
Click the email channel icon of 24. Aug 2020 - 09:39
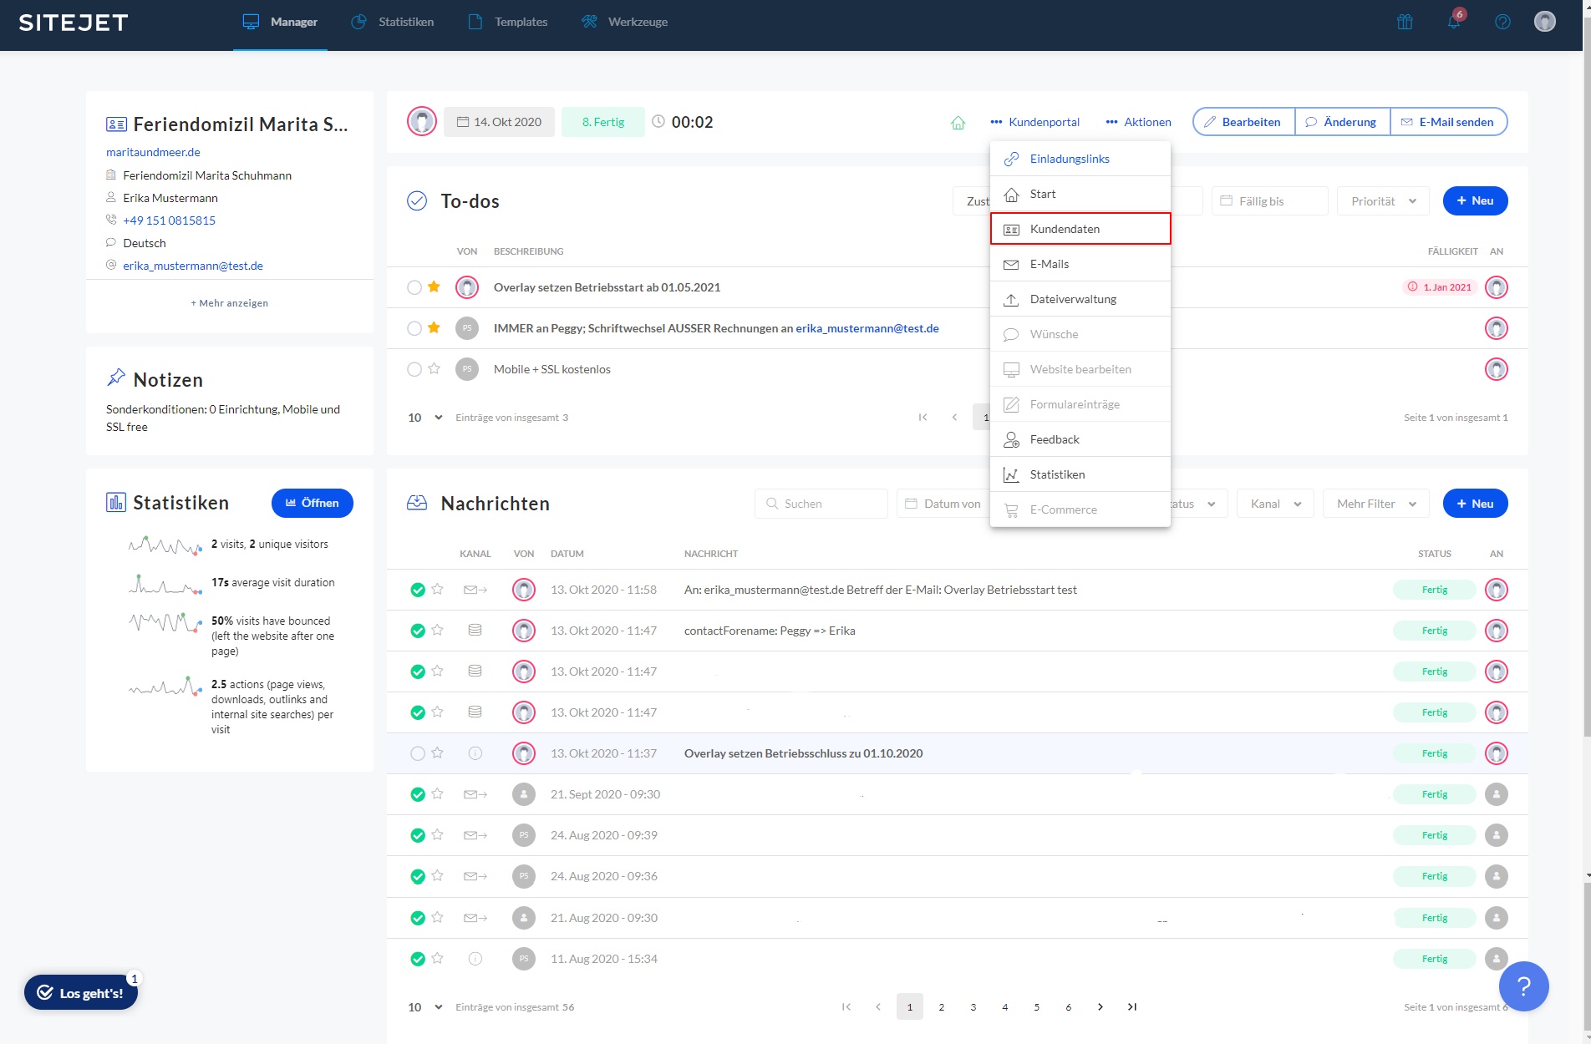pyautogui.click(x=475, y=835)
